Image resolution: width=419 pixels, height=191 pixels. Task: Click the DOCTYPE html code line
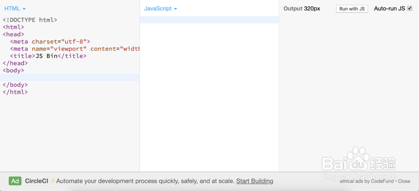point(30,20)
